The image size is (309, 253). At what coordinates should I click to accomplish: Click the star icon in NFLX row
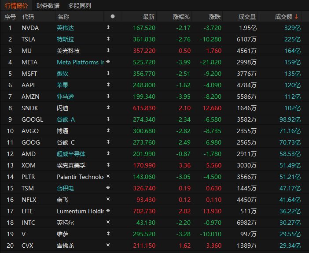coord(108,199)
